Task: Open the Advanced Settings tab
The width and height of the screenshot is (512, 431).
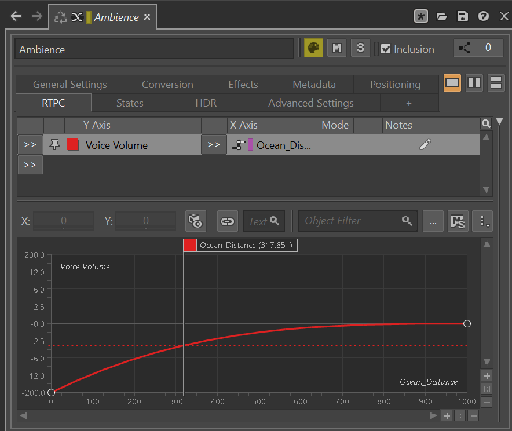Action: point(311,103)
